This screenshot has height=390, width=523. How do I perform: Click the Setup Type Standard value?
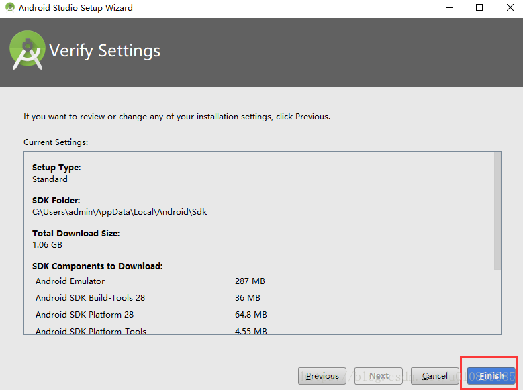pos(50,179)
